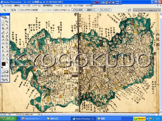Select the Magic Wand tool
The height and width of the screenshot is (121, 162).
point(7,25)
